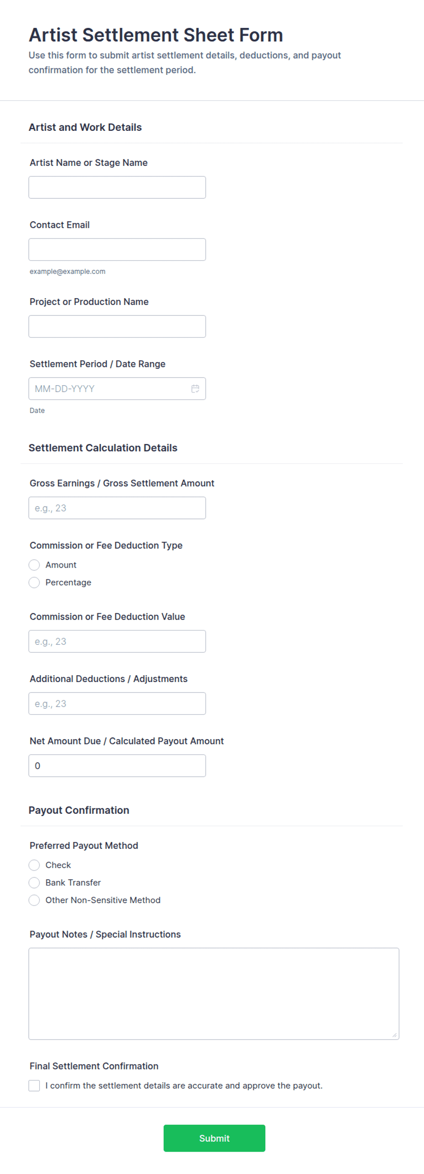Click the Commission or Fee Deduction Value field
This screenshot has height=1174, width=424.
[x=117, y=641]
